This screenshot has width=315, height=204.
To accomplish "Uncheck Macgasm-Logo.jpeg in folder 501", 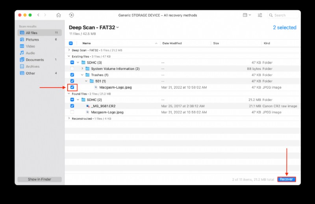I will [72, 87].
